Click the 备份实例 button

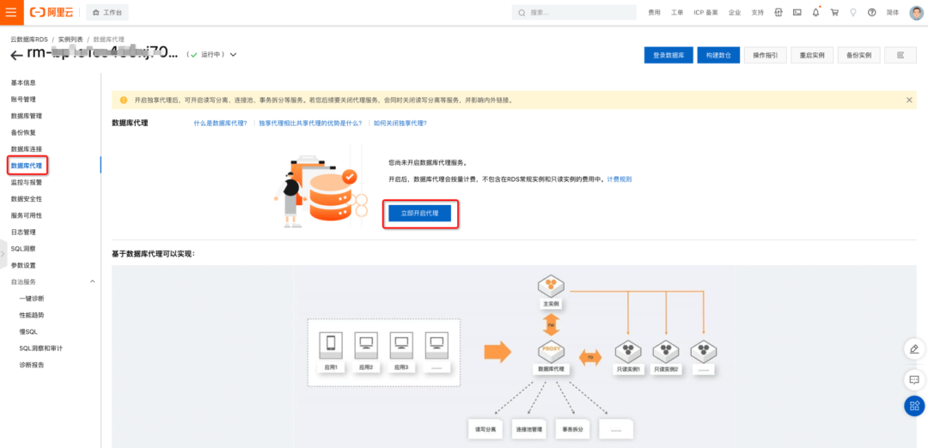click(x=858, y=55)
